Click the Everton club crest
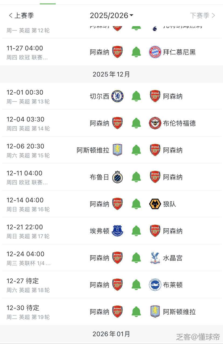Screen dimensions: 223x344 click(117, 231)
